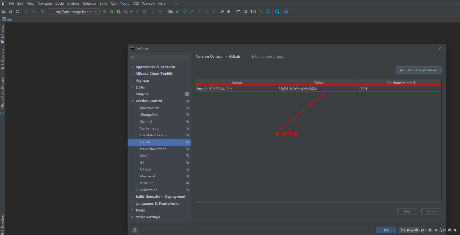
Task: Click the Save All toolbar icon
Action: click(10, 11)
